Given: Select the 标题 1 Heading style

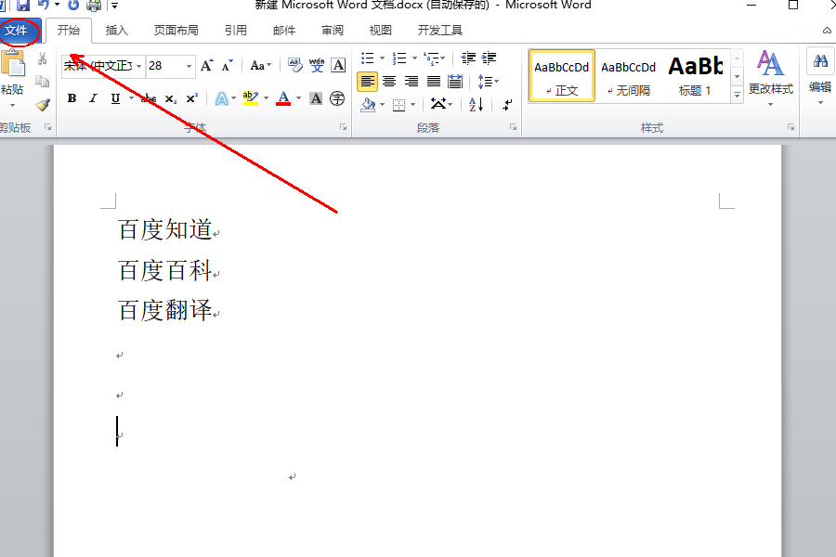Looking at the screenshot, I should (695, 77).
